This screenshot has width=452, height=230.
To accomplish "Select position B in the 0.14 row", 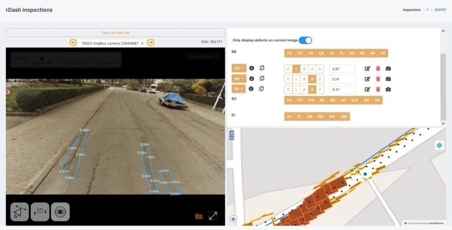I will (304, 79).
